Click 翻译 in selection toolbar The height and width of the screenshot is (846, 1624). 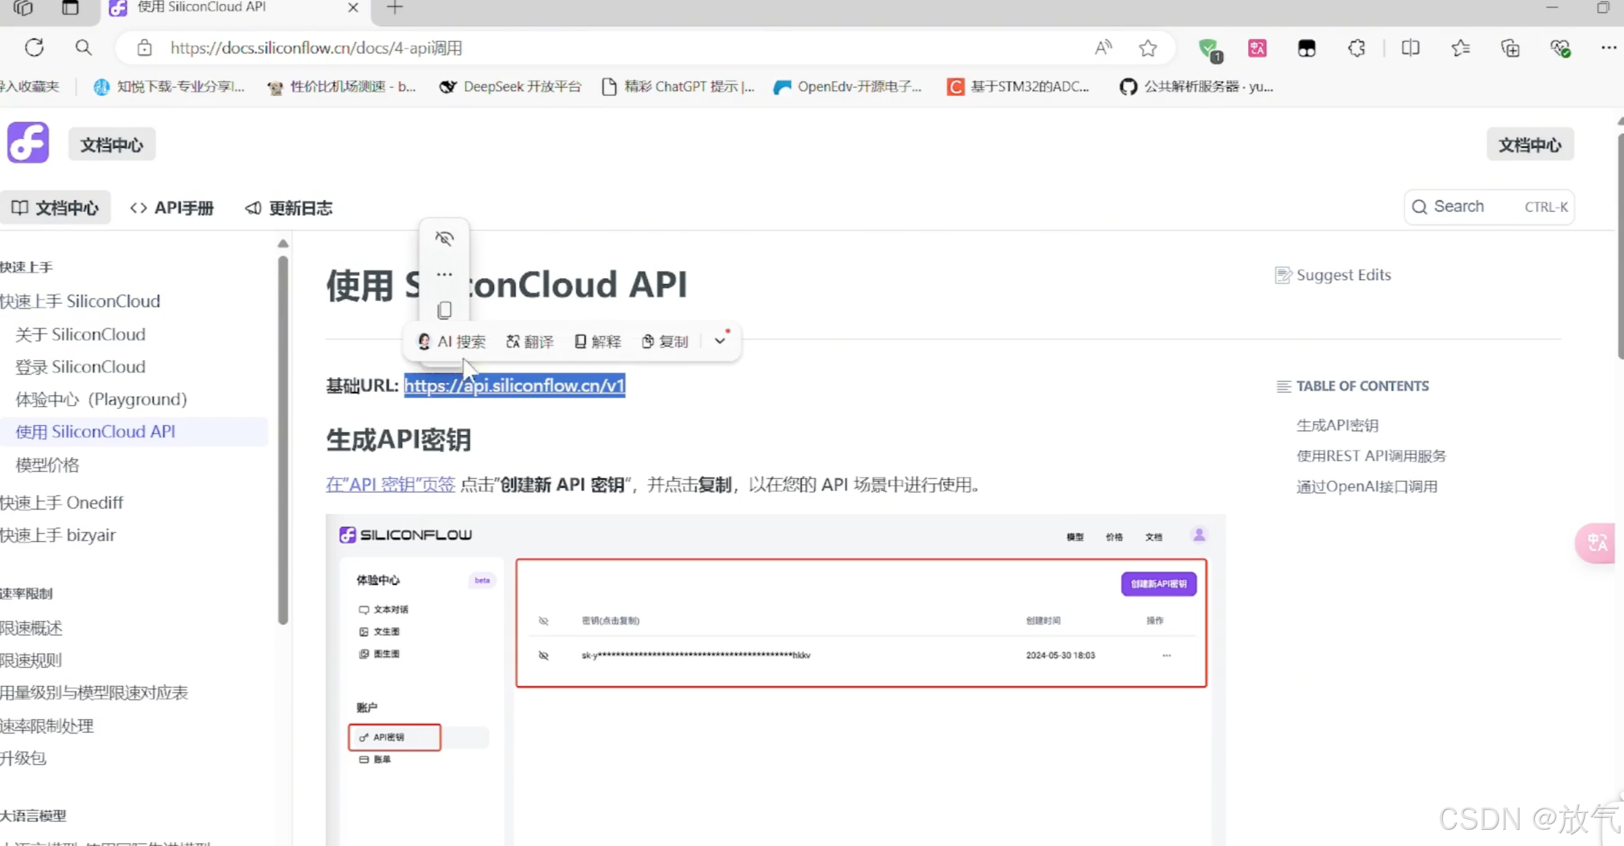click(x=530, y=341)
